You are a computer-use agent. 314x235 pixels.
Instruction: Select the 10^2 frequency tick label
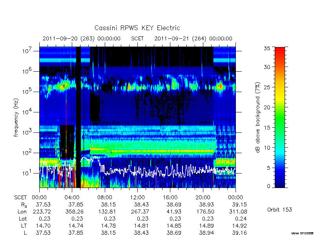(27, 153)
